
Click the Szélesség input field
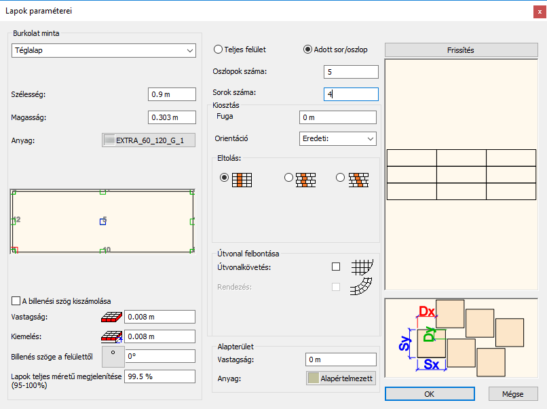point(172,94)
